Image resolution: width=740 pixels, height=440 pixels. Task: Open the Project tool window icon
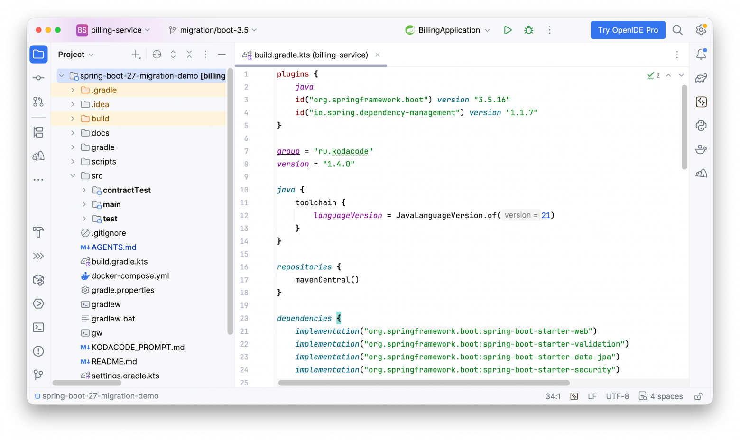click(38, 55)
